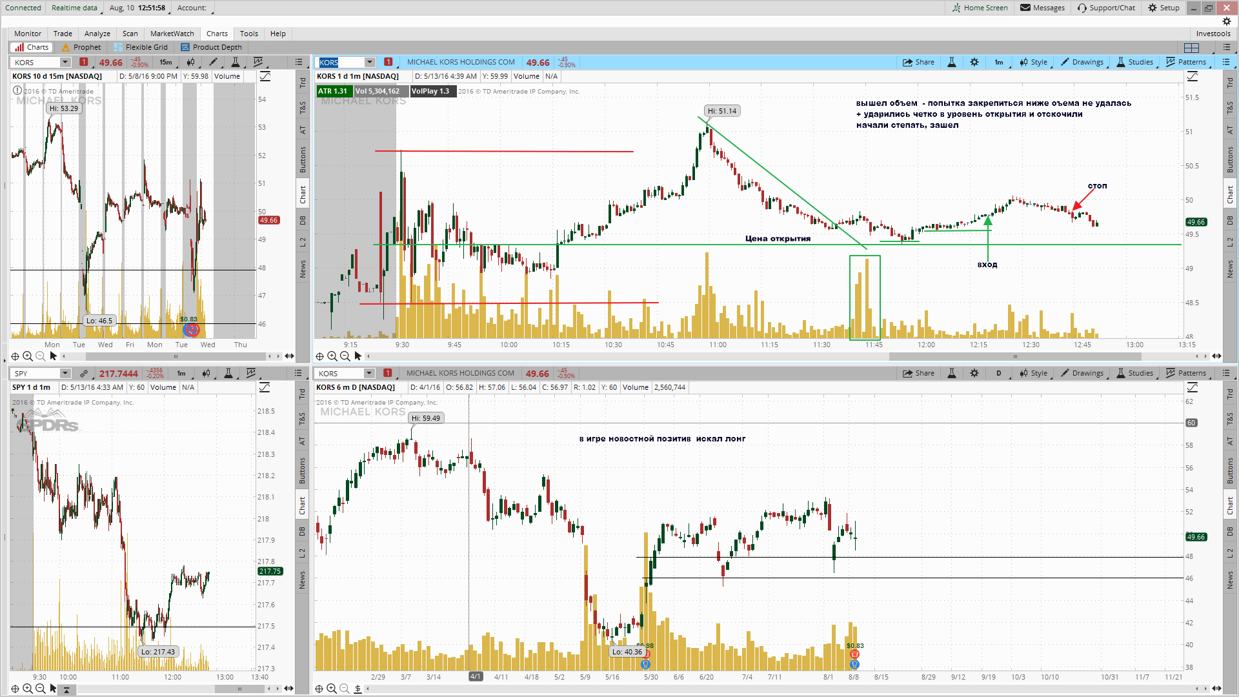Image resolution: width=1239 pixels, height=697 pixels.
Task: Click the studies flask icon in top-left chart
Action: (x=236, y=63)
